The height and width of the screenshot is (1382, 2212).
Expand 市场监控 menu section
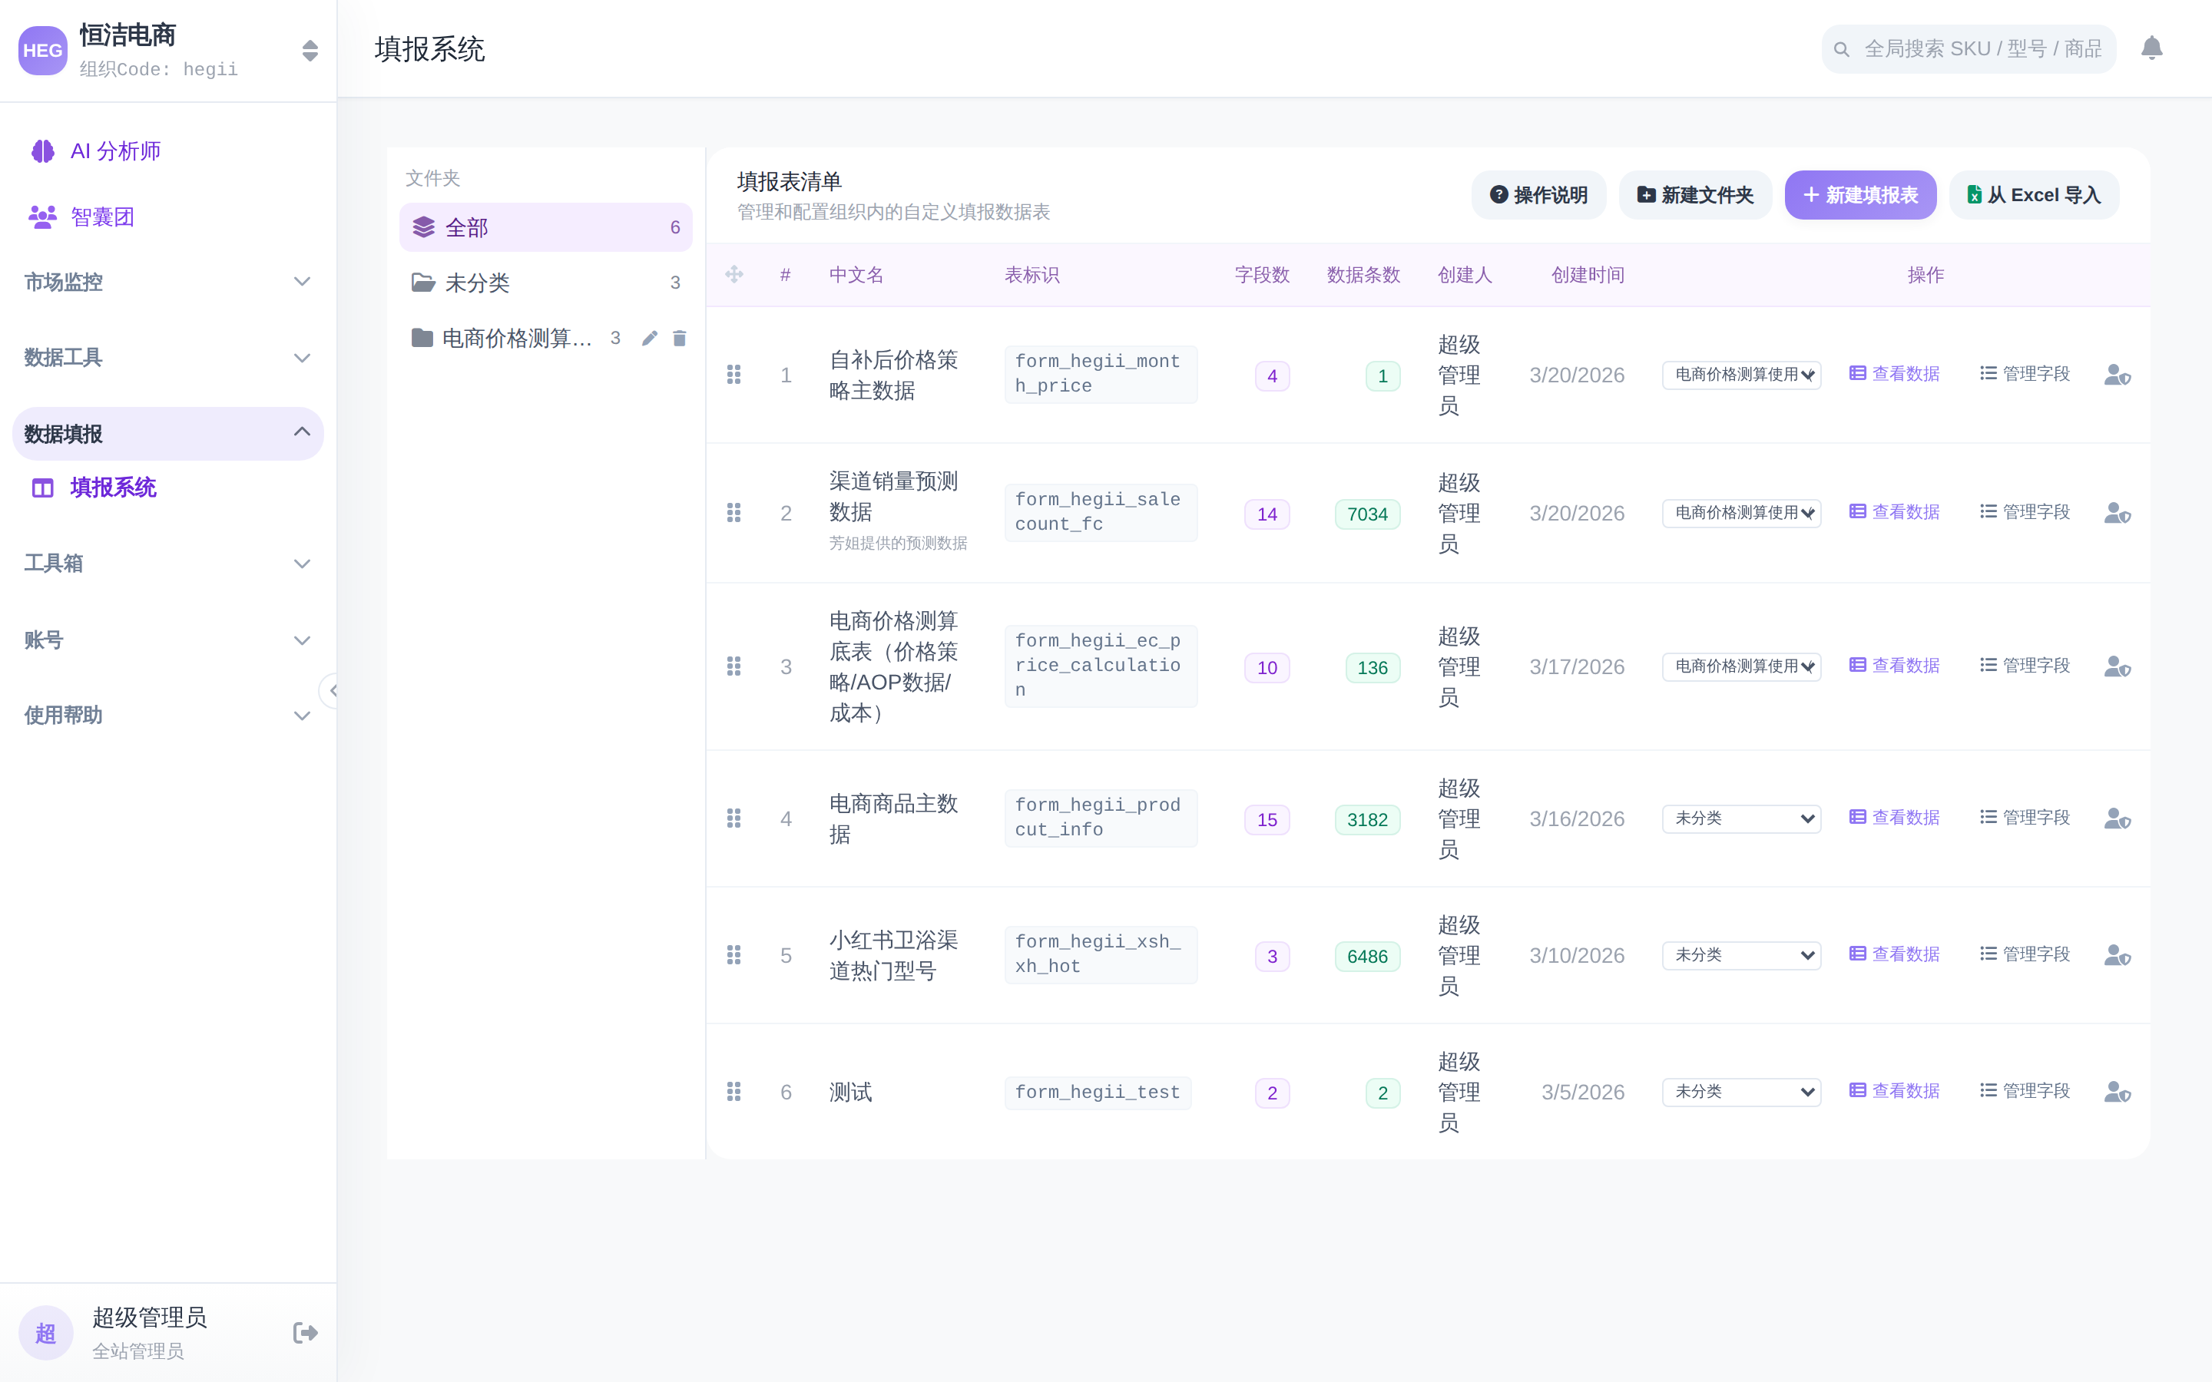coord(168,282)
